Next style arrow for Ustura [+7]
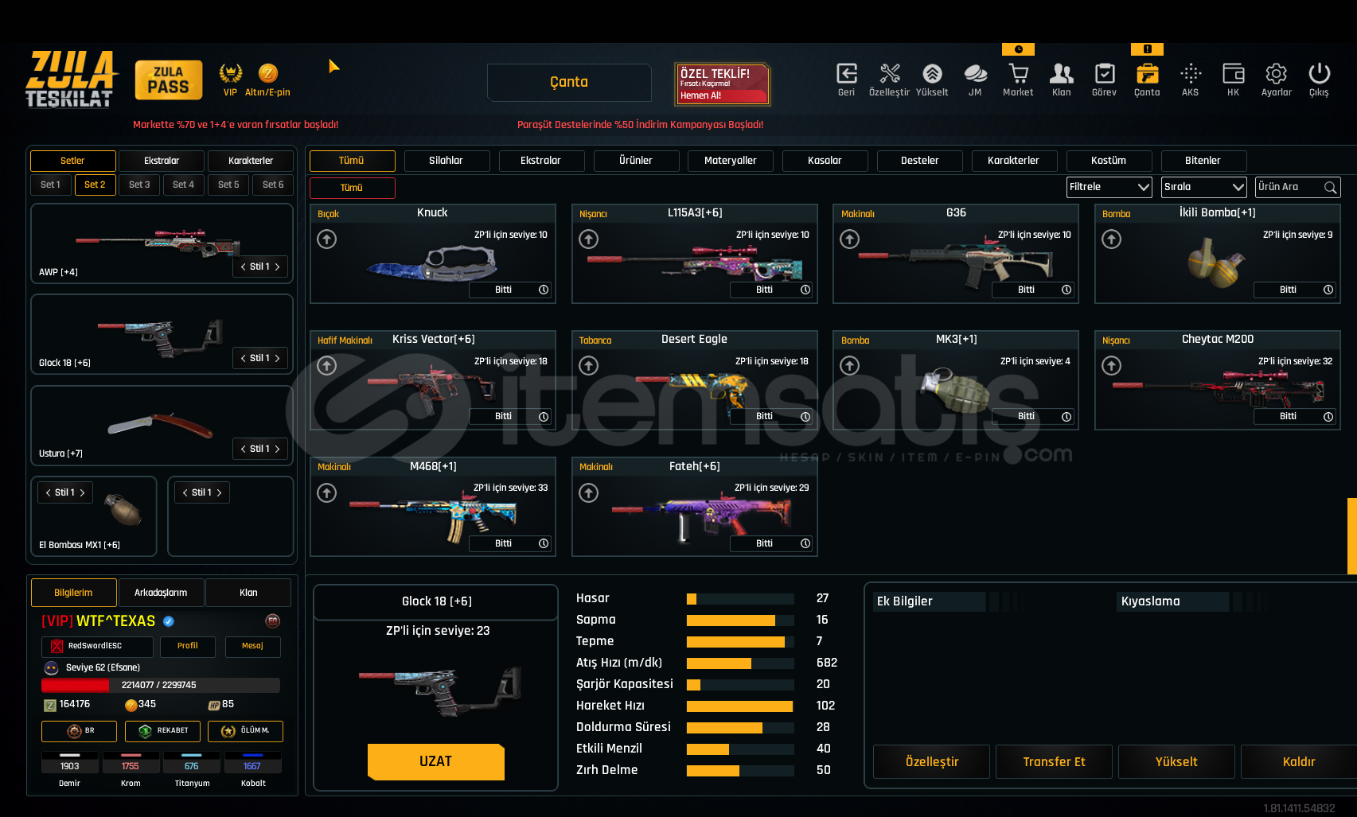Image resolution: width=1357 pixels, height=817 pixels. point(277,449)
